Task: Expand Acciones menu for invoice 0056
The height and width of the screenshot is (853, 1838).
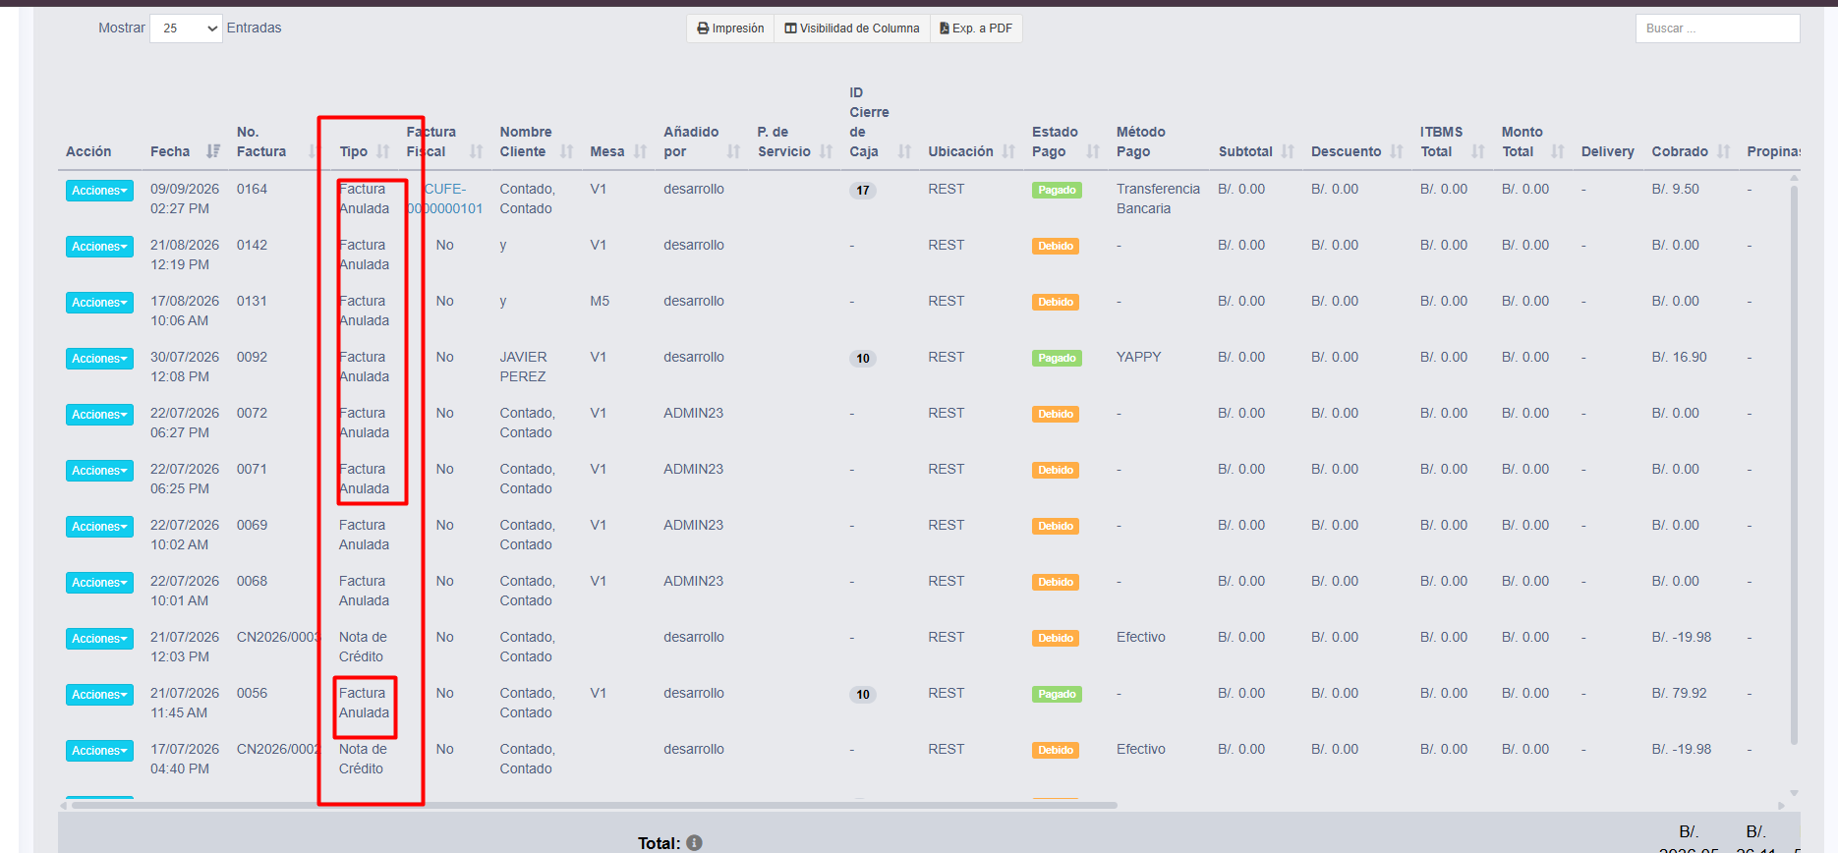Action: [99, 695]
